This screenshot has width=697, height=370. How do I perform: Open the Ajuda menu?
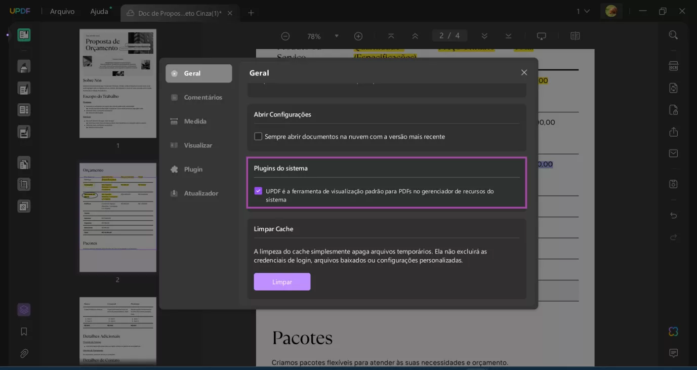[99, 11]
